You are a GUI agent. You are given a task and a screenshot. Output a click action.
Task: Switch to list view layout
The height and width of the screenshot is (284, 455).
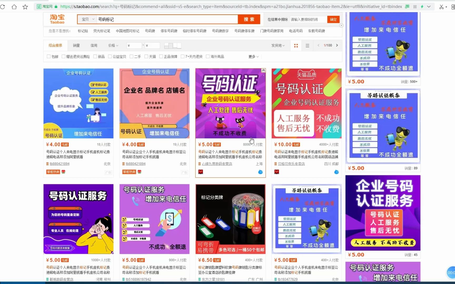click(x=307, y=45)
